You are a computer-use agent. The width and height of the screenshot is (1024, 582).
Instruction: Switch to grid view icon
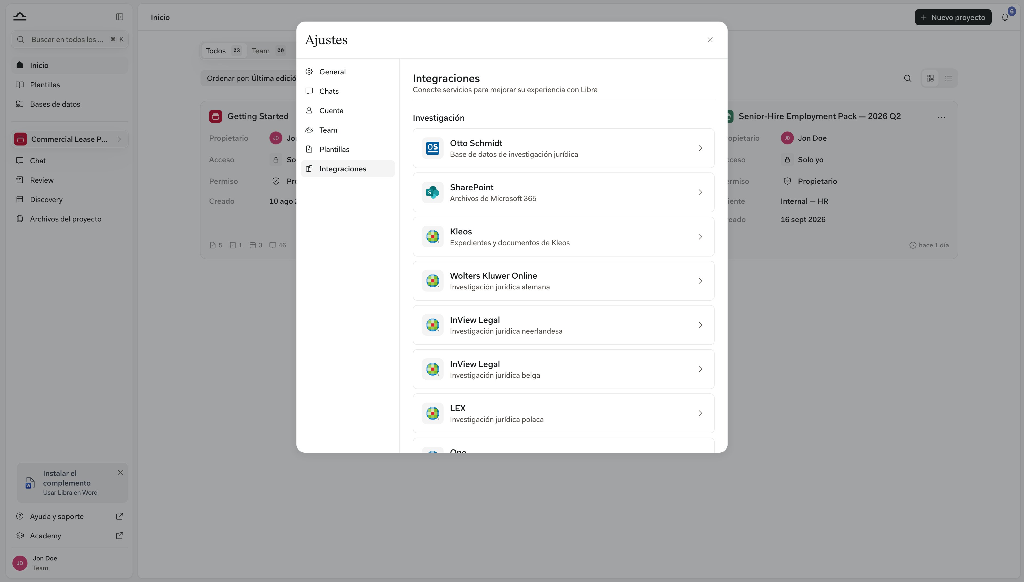click(930, 78)
